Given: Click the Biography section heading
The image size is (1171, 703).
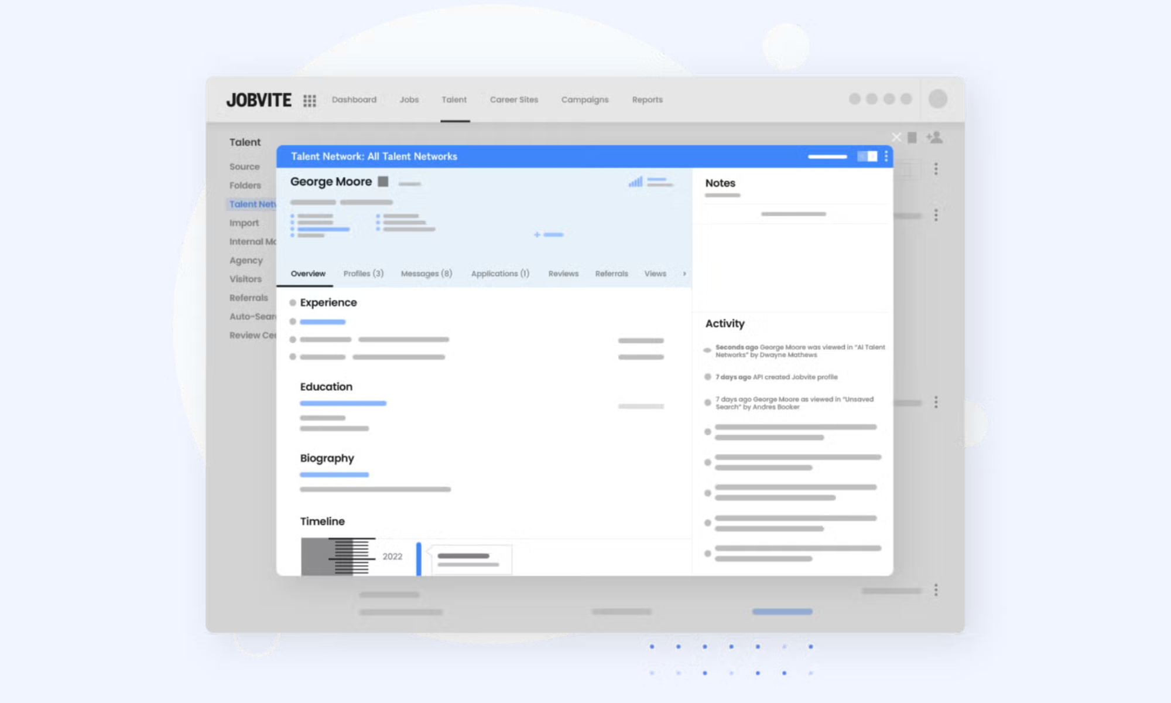Looking at the screenshot, I should pos(327,458).
